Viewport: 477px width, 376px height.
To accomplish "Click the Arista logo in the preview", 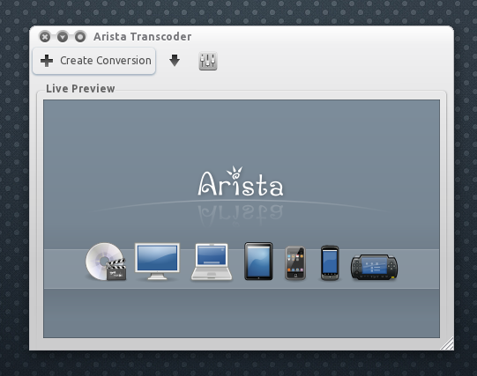I will point(241,181).
